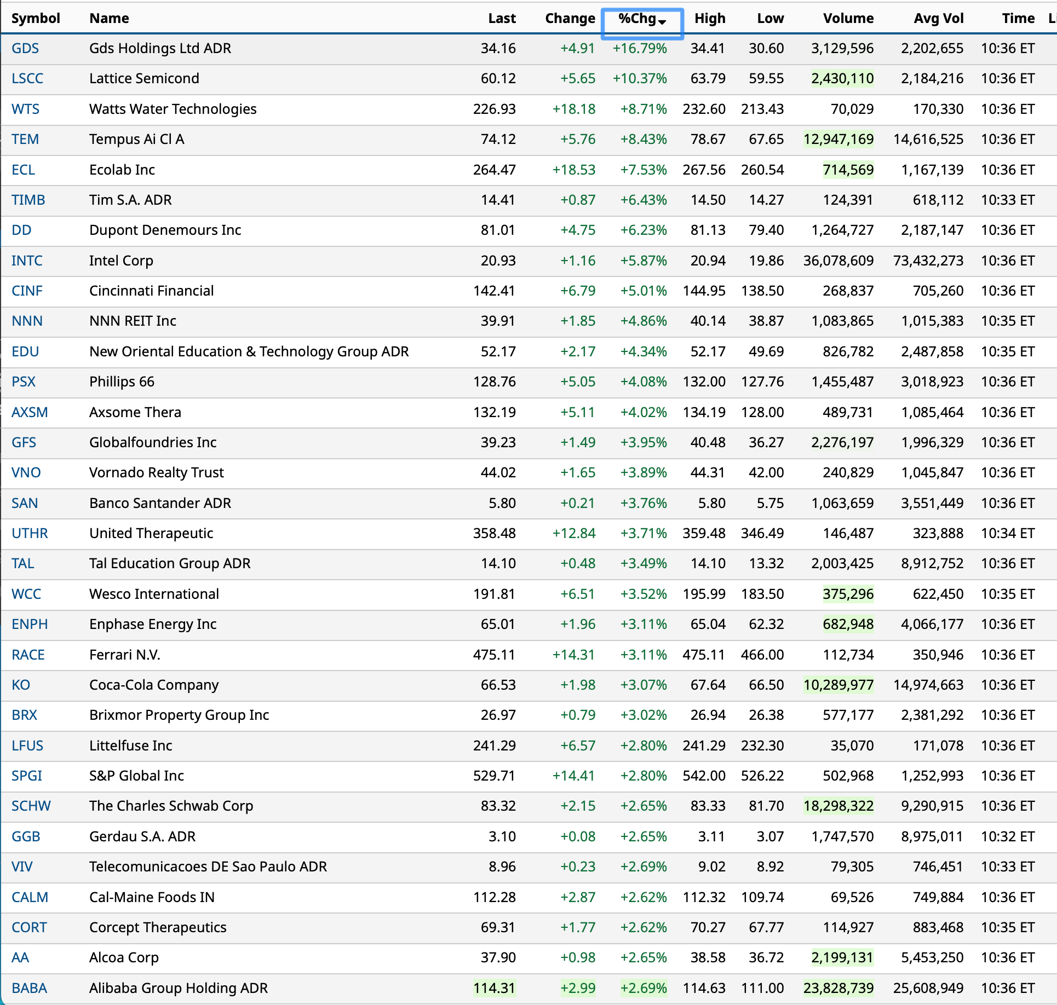Open the INTC symbol link
This screenshot has height=1005, width=1057.
click(x=27, y=261)
